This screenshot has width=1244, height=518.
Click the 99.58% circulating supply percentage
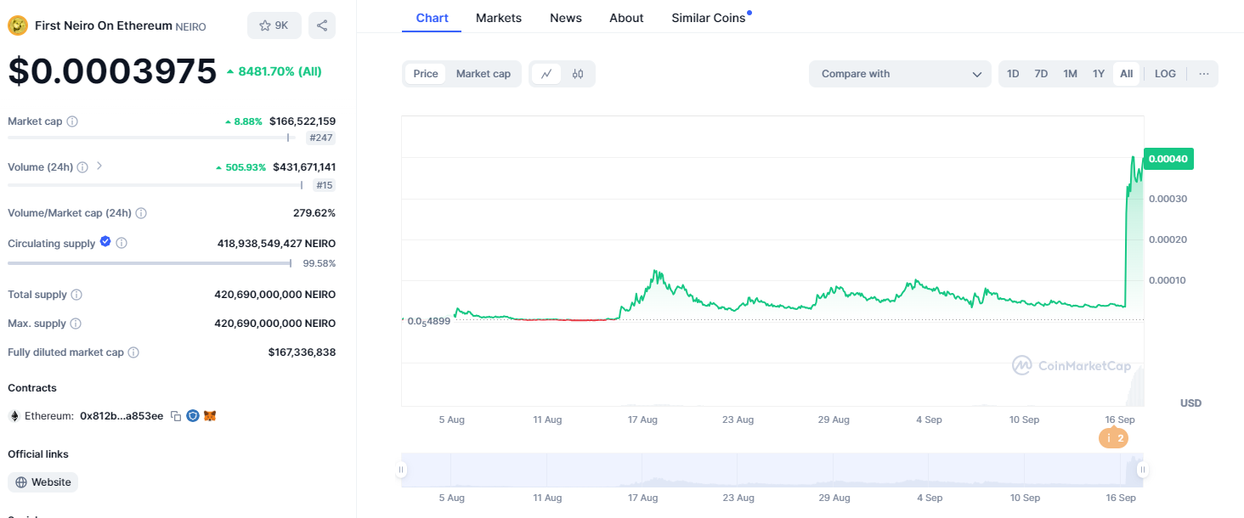[319, 263]
